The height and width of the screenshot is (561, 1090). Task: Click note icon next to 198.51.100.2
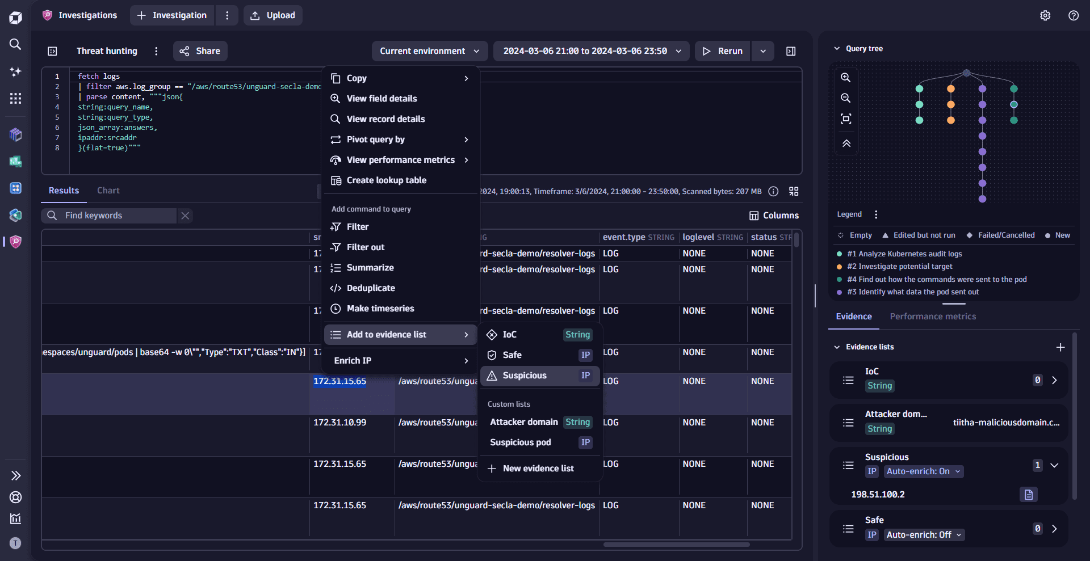[x=1028, y=495]
